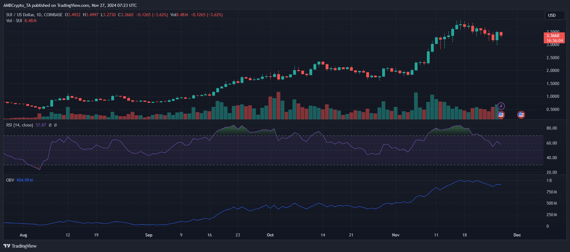
Task: Click the 750M OBV axis label
Action: 552,192
